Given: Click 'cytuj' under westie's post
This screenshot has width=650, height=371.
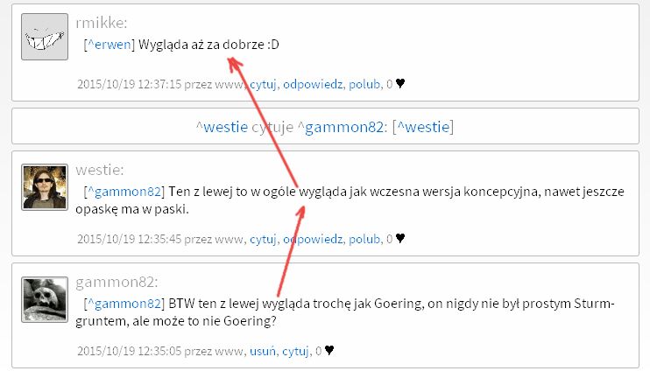Looking at the screenshot, I should tap(263, 239).
